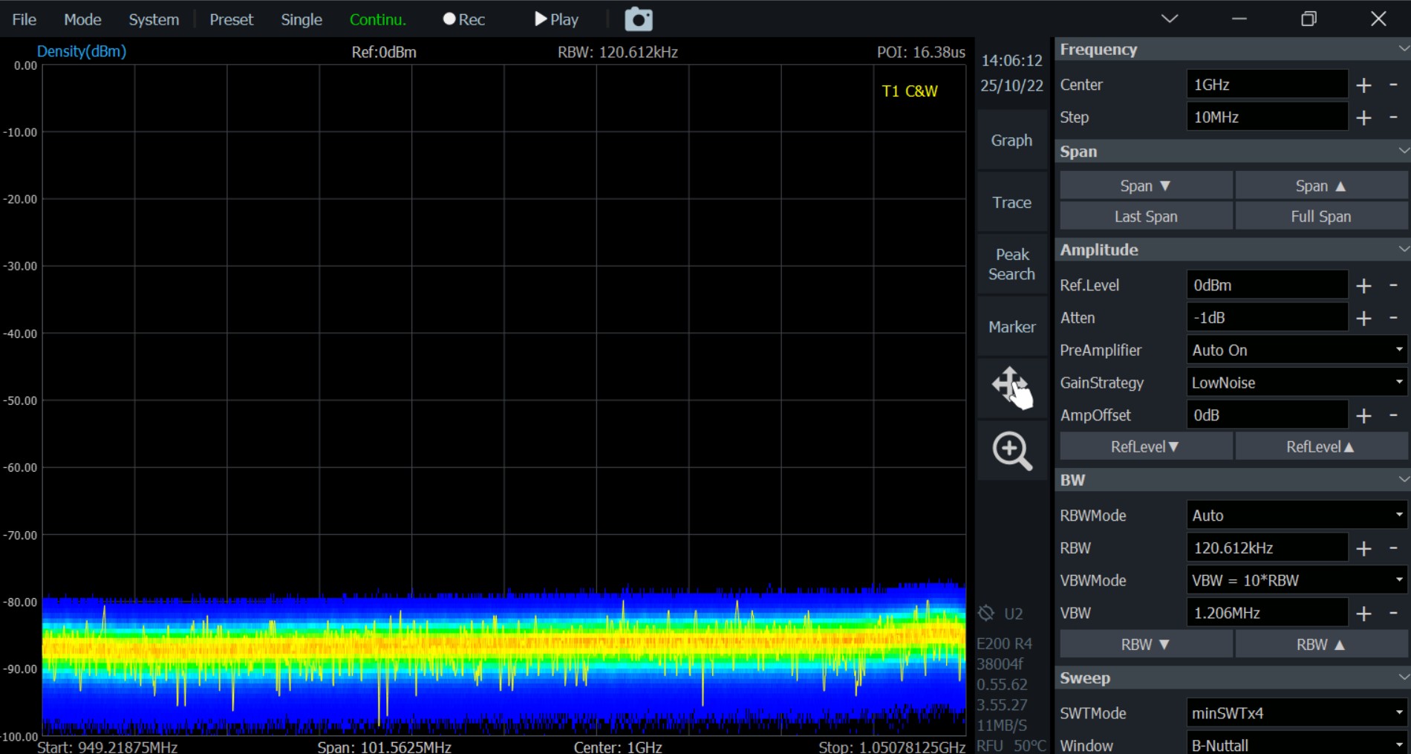Open the PreAmplifier dropdown
The width and height of the screenshot is (1411, 754).
pyautogui.click(x=1296, y=350)
